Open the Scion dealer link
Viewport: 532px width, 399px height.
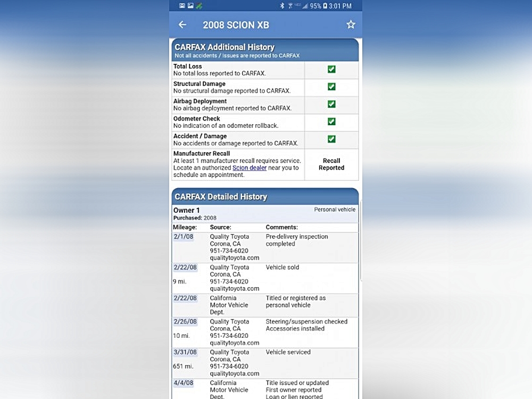tap(251, 168)
